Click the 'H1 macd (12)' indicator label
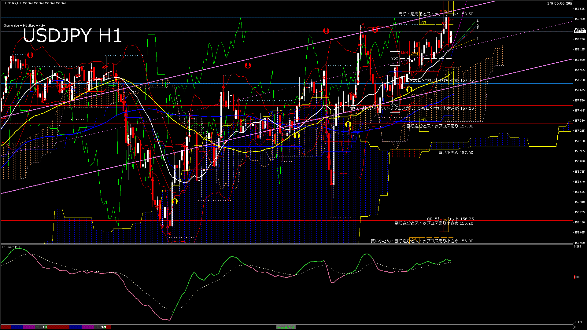 11,247
